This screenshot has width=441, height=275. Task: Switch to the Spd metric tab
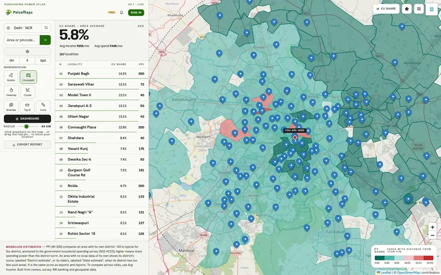coord(43,61)
